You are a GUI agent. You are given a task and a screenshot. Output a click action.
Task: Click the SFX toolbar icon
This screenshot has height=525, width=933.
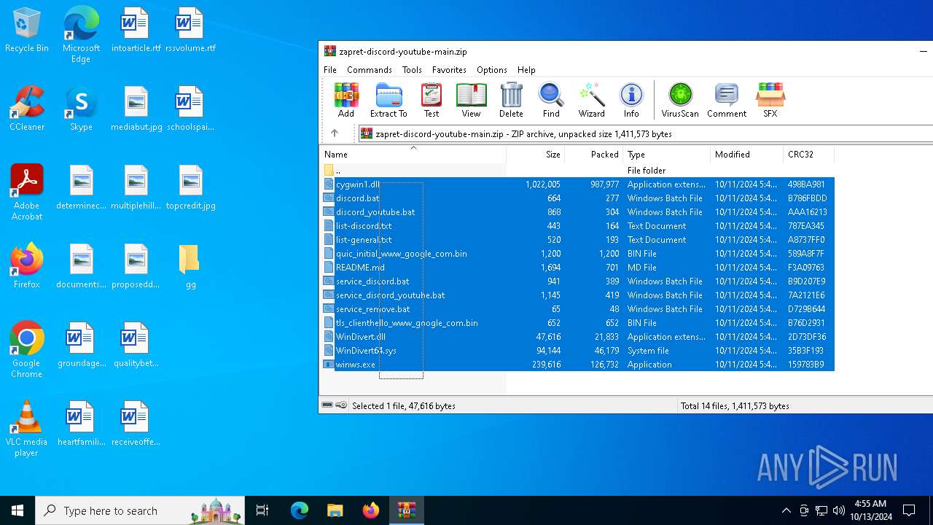[x=770, y=100]
